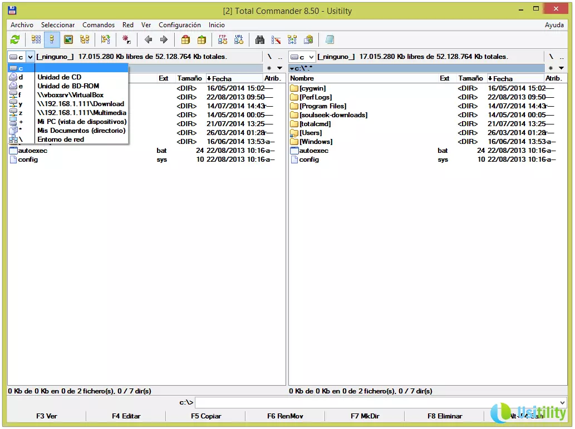Open the URL connection icon
The image size is (575, 429).
tap(239, 39)
